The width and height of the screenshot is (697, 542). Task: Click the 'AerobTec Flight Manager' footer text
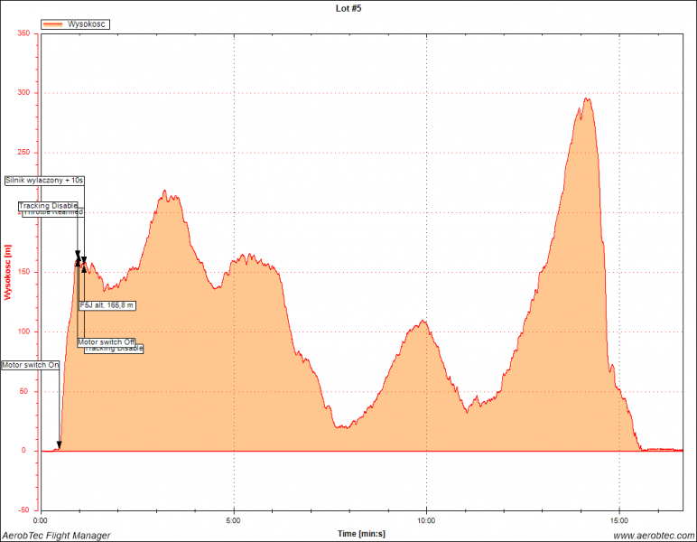pos(56,536)
